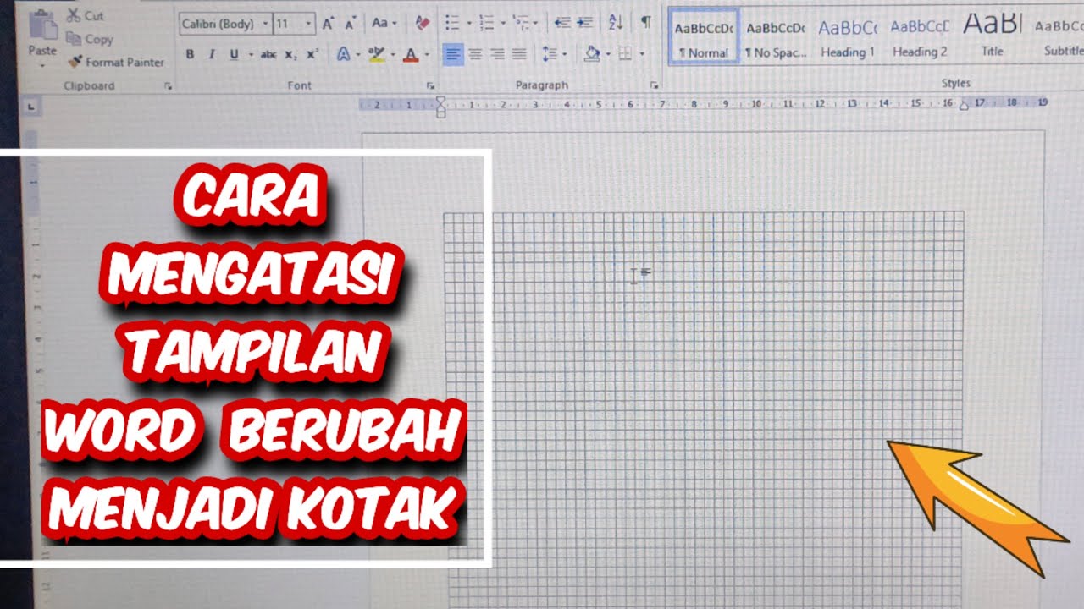
Task: Increase font size with the grow A
Action: click(329, 24)
